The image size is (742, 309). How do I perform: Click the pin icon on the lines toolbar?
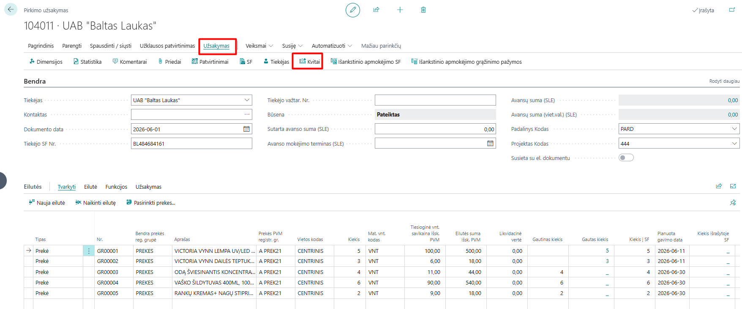(x=733, y=203)
